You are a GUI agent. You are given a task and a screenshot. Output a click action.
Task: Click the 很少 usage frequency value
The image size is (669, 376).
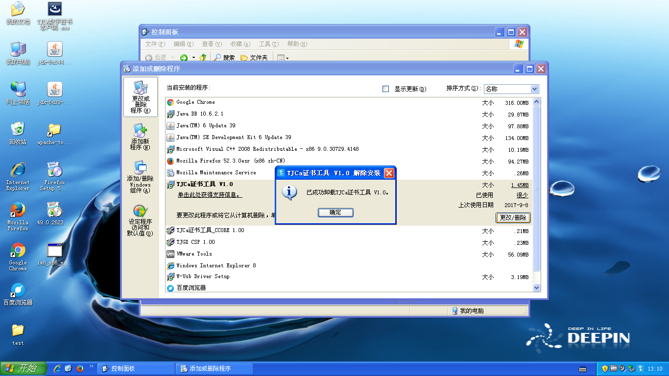tap(522, 195)
